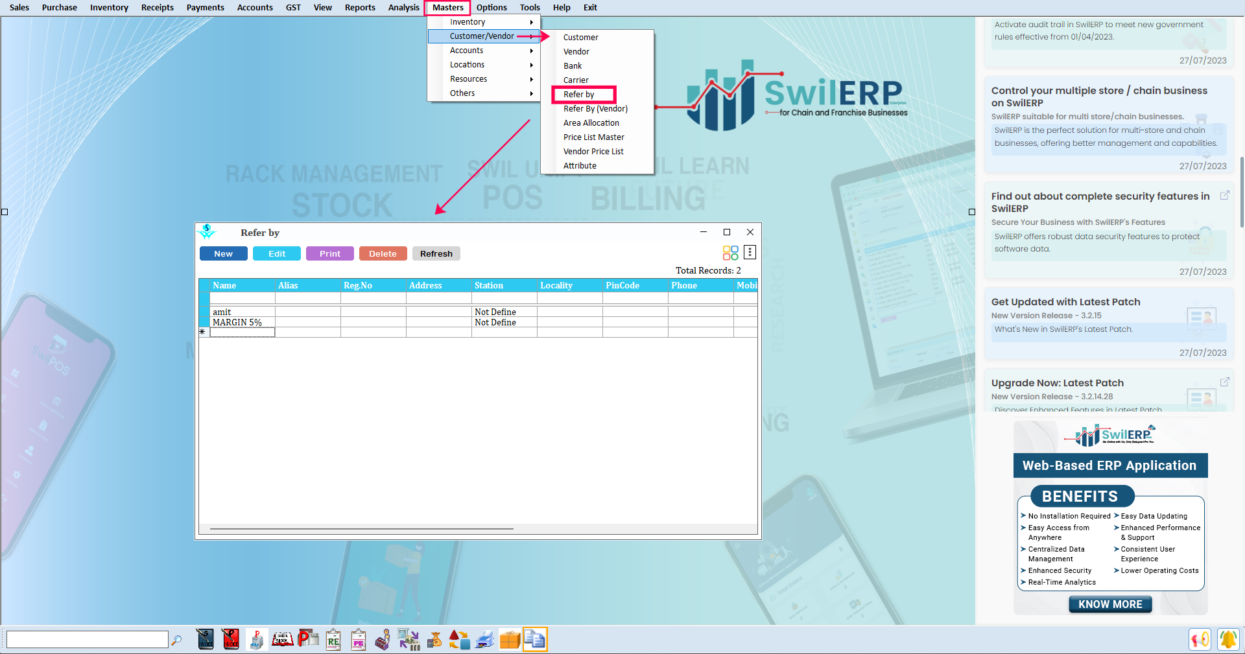1245x654 pixels.
Task: Select Refer By (Vendor) option
Action: [595, 109]
